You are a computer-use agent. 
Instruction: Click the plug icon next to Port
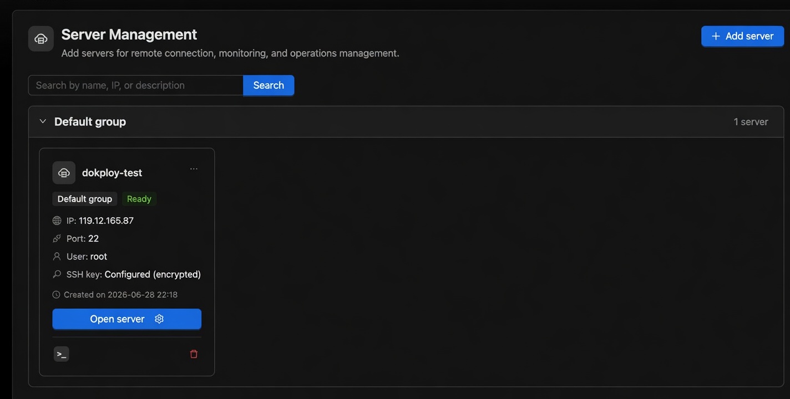(x=57, y=238)
